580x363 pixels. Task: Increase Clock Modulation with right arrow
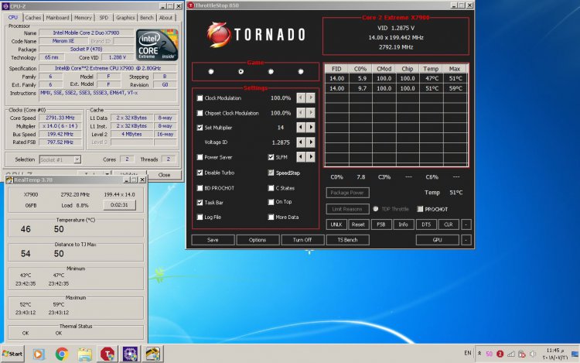coord(311,98)
